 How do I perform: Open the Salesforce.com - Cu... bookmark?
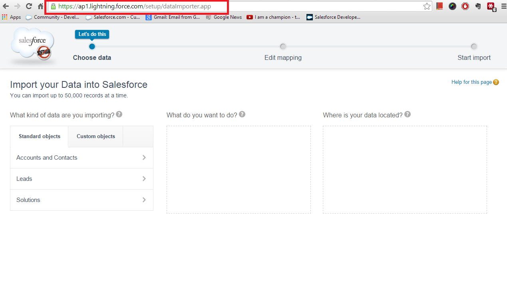click(x=113, y=17)
